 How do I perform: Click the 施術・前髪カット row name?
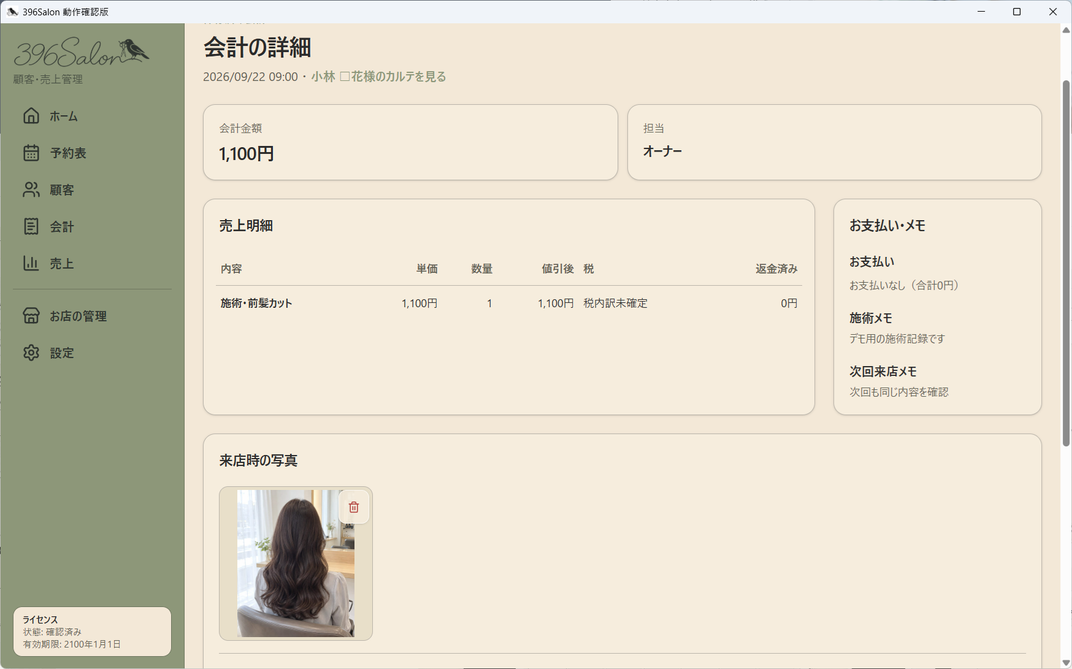click(x=256, y=303)
